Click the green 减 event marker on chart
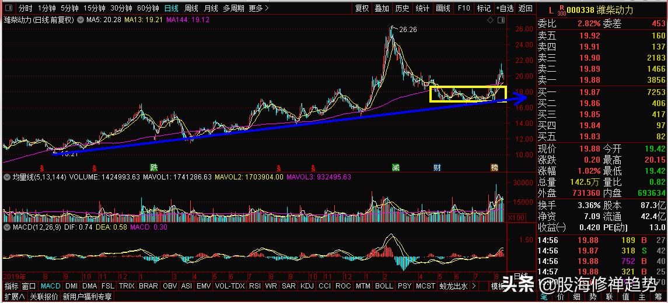668x303 pixels. 396,167
